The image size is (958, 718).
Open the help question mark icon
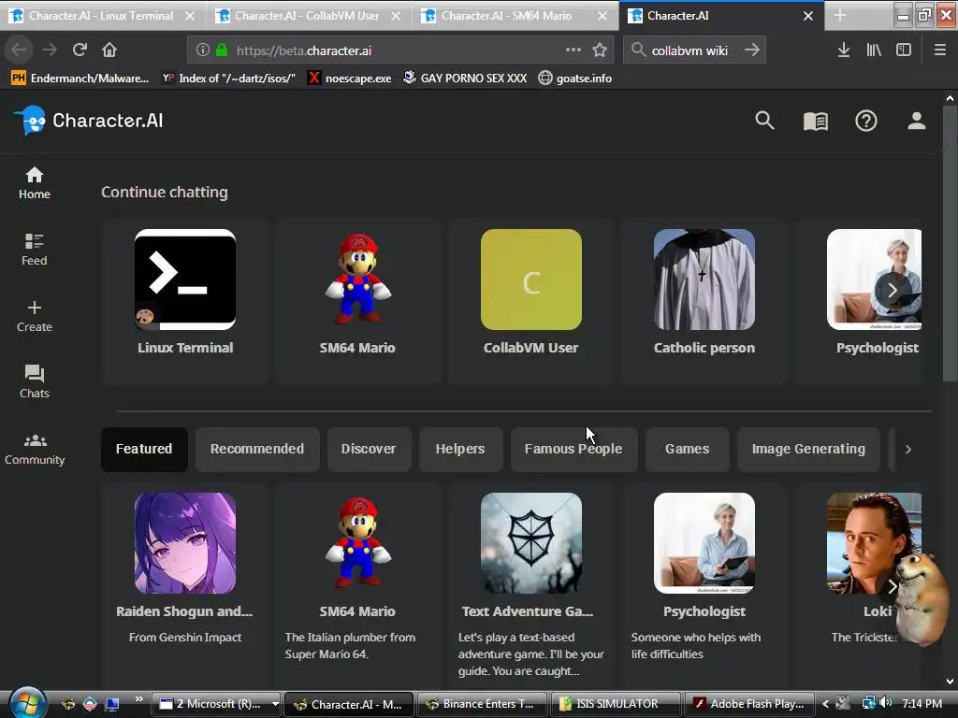[x=865, y=121]
